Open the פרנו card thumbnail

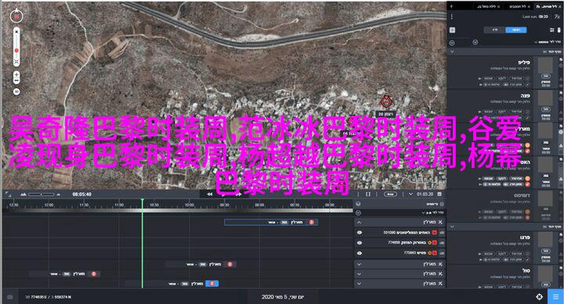545,239
